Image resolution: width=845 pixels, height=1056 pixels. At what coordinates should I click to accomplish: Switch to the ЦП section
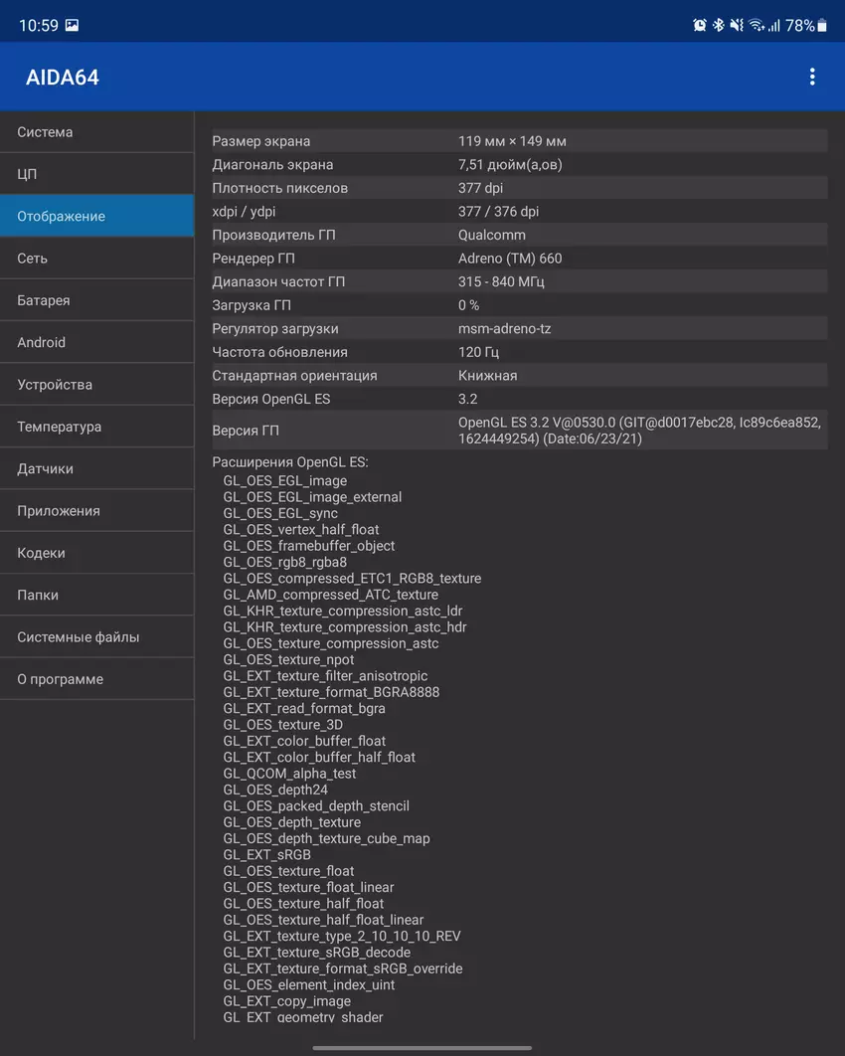coord(96,174)
